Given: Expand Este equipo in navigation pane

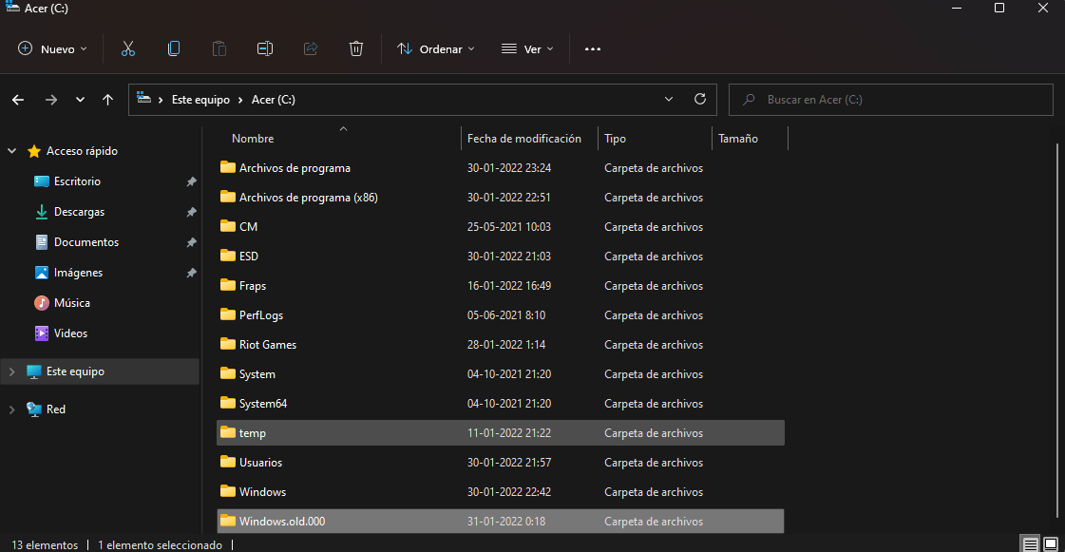Looking at the screenshot, I should [11, 371].
